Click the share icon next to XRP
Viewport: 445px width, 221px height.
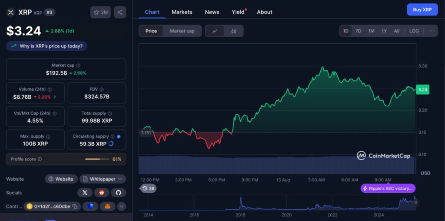(x=120, y=12)
